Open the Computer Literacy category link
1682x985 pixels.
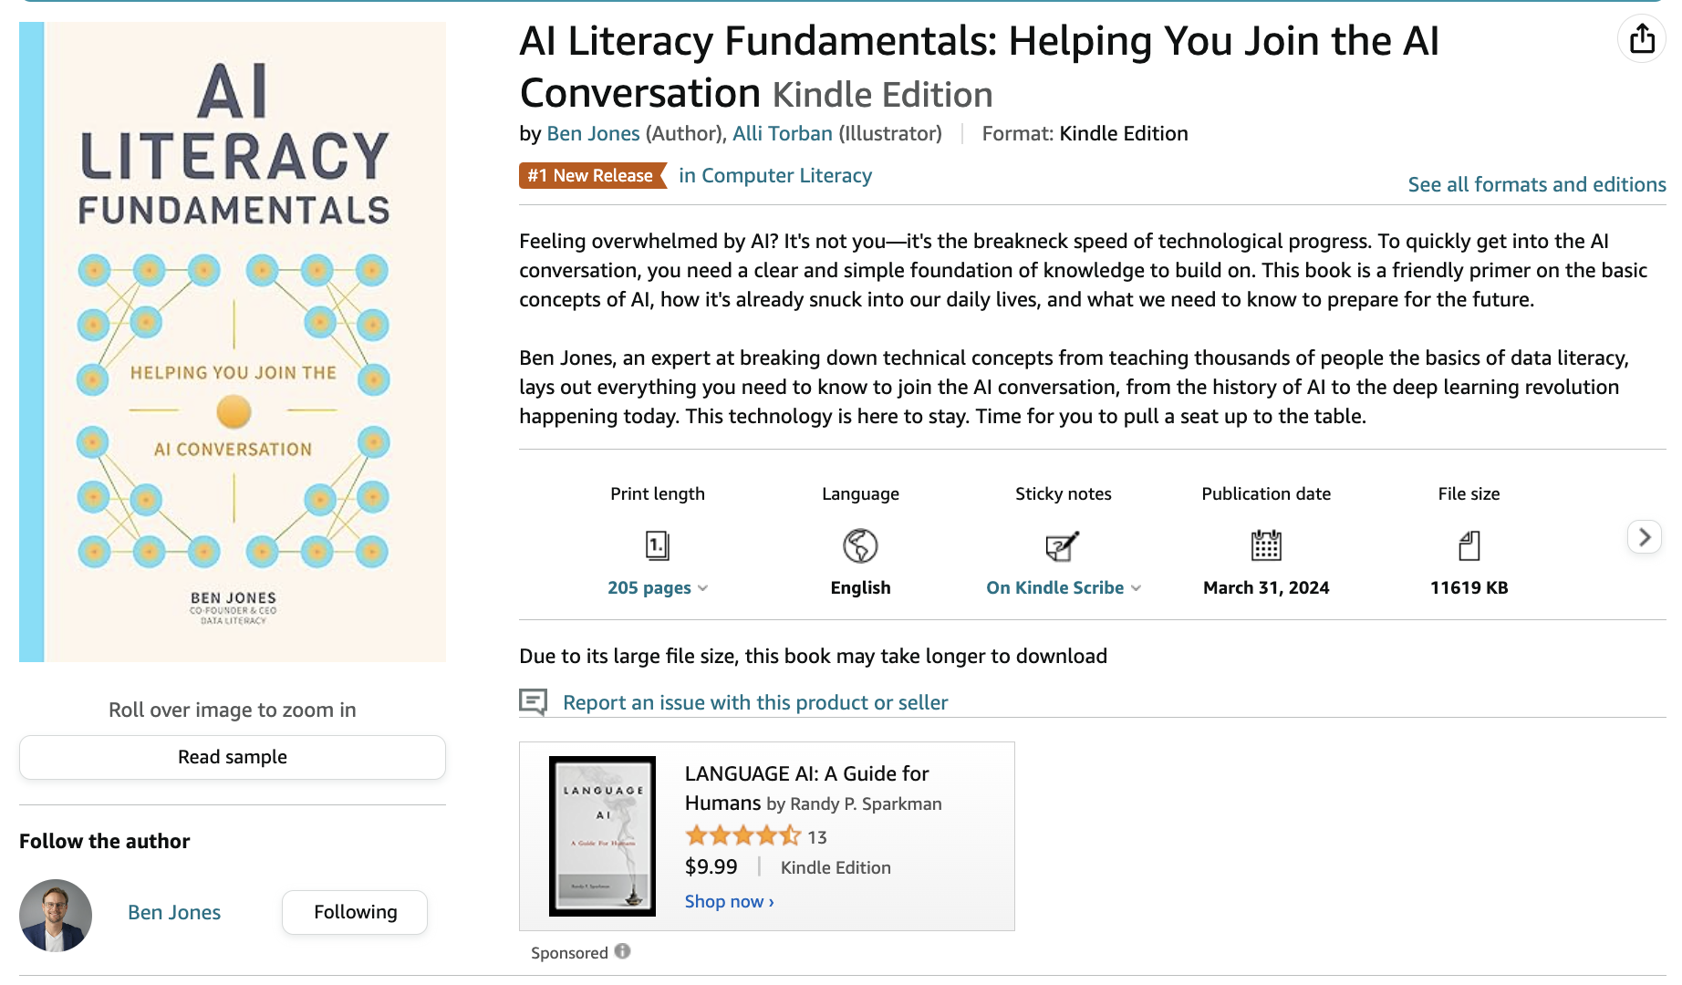click(774, 175)
